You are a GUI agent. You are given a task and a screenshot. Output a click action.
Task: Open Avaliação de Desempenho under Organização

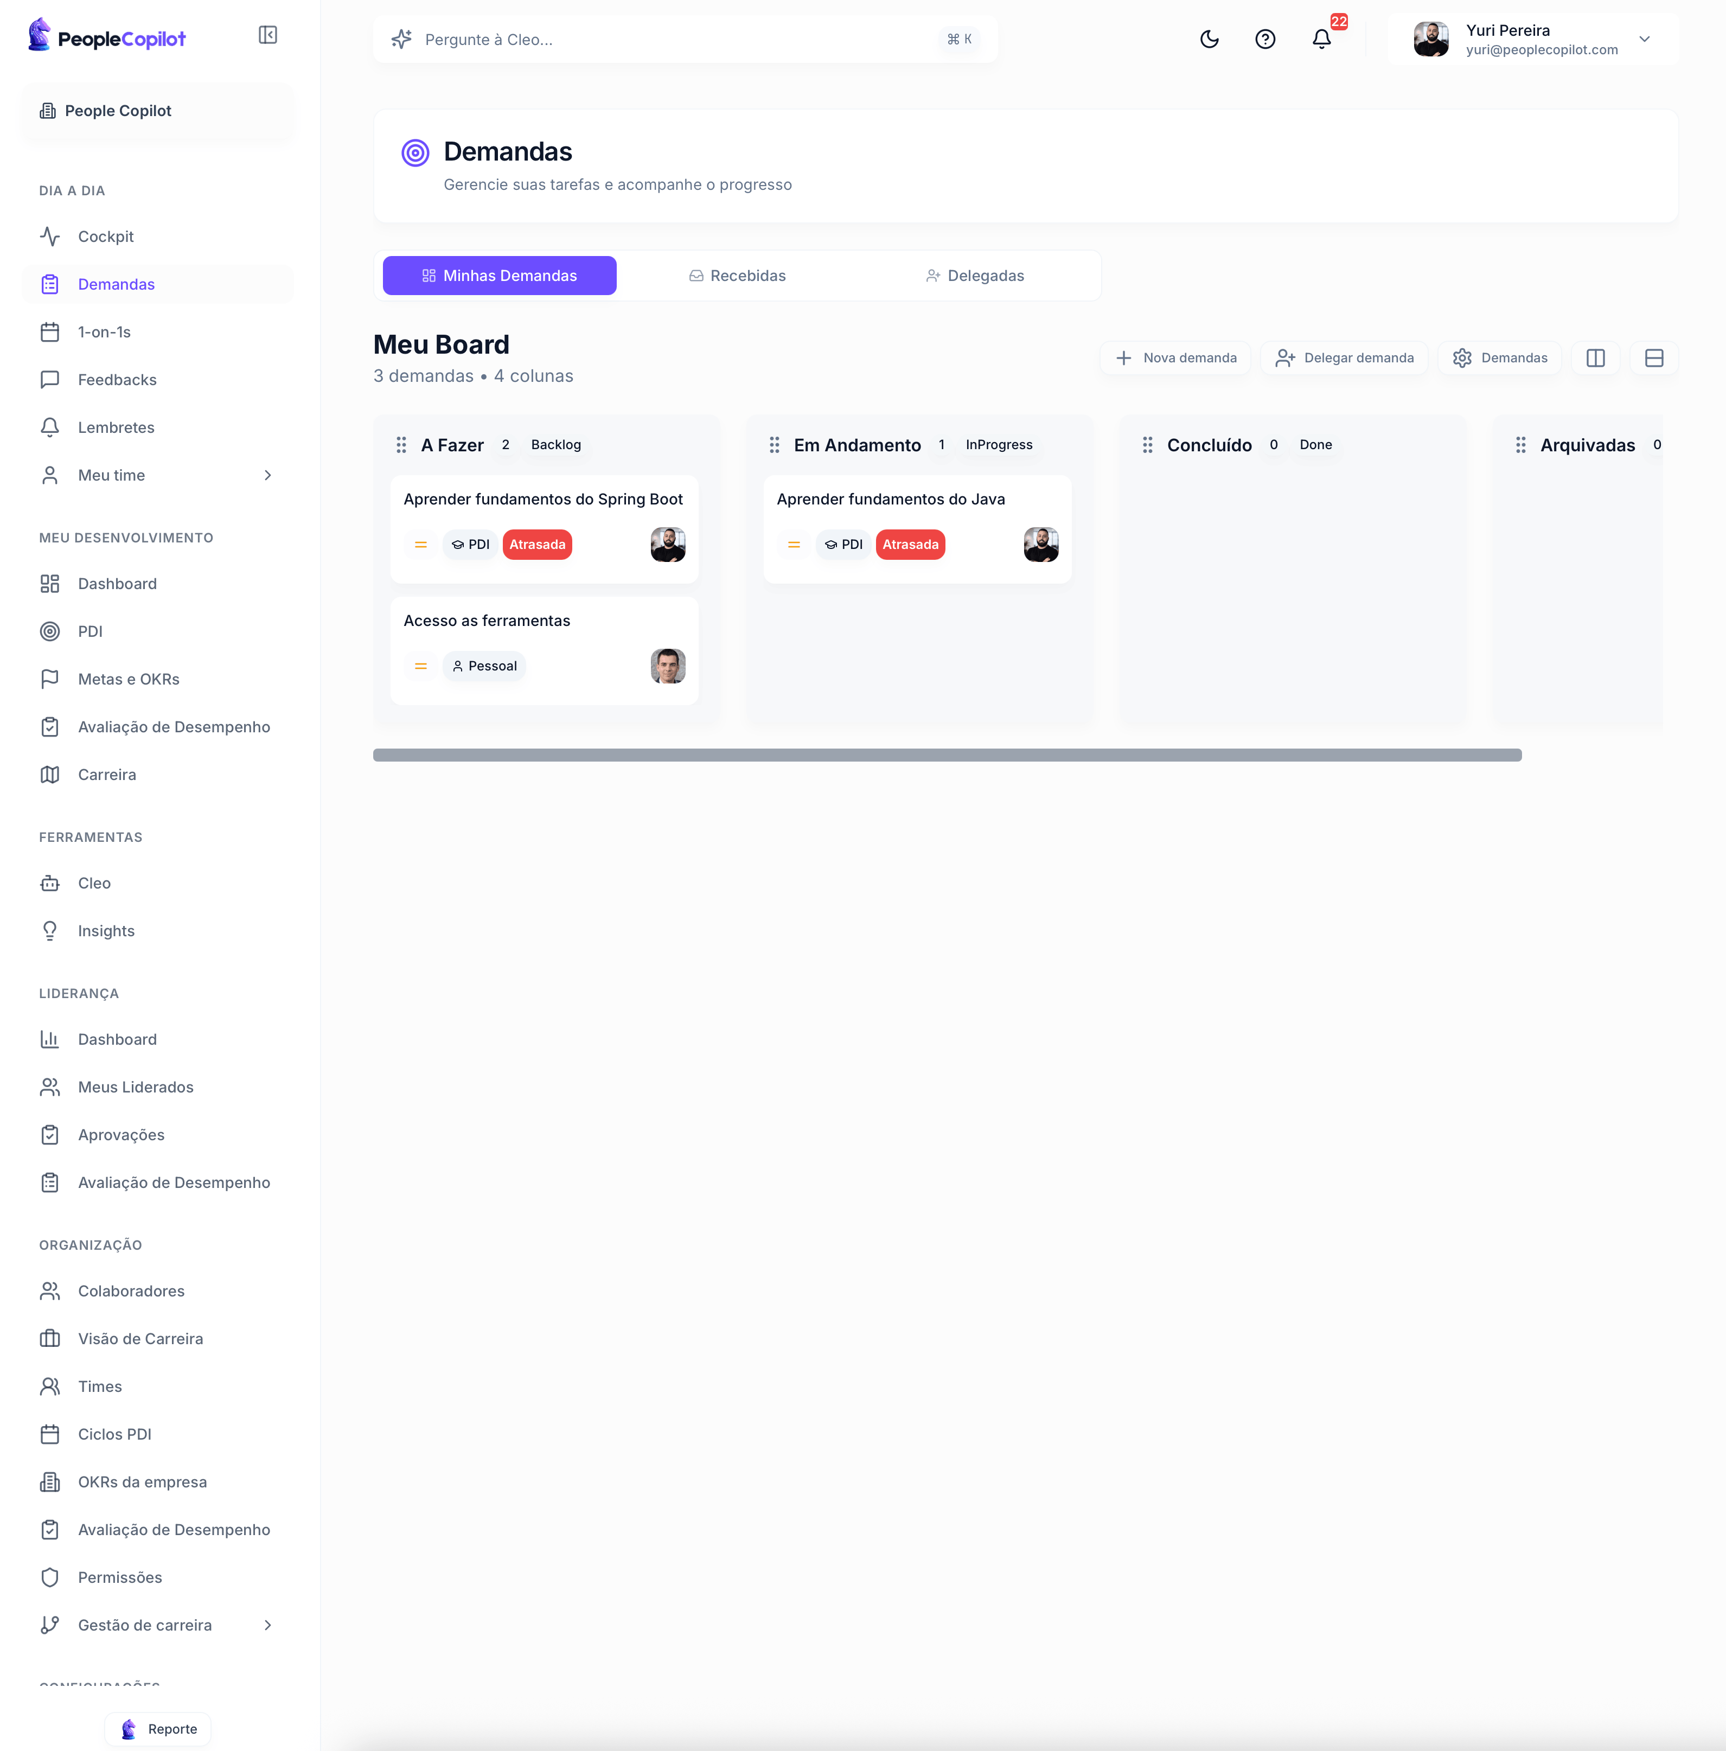click(x=158, y=1530)
